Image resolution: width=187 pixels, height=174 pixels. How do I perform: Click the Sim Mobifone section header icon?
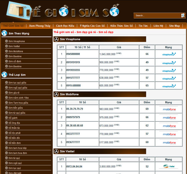[56, 94]
